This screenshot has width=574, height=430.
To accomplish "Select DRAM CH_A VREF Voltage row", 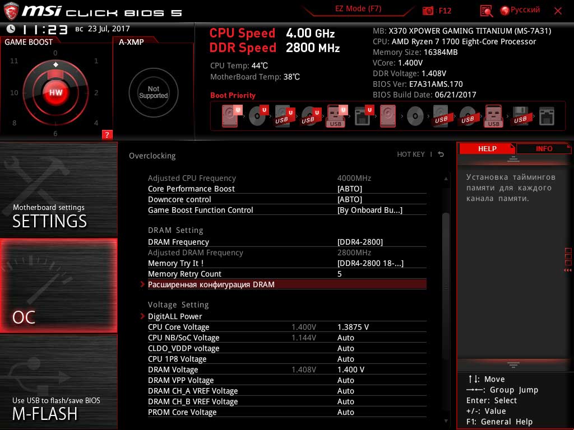I will pos(287,390).
